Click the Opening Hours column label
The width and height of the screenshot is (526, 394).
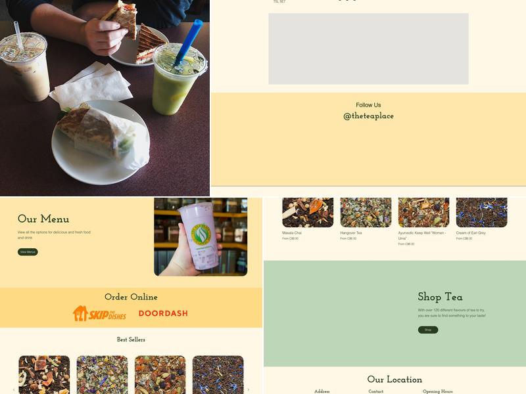437,391
